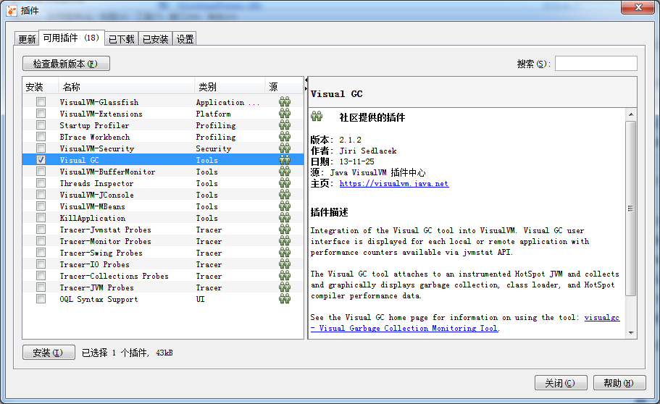660x404 pixels.
Task: Collapse the details pane with splitter arrow
Action: (306, 88)
